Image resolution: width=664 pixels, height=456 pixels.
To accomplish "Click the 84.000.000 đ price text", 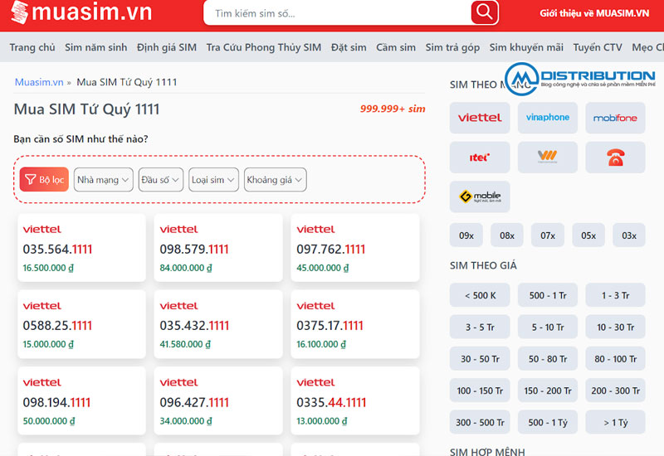I will pos(186,268).
